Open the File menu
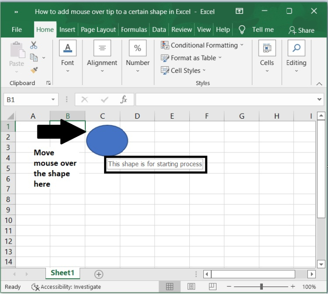328x294 pixels. pyautogui.click(x=17, y=29)
